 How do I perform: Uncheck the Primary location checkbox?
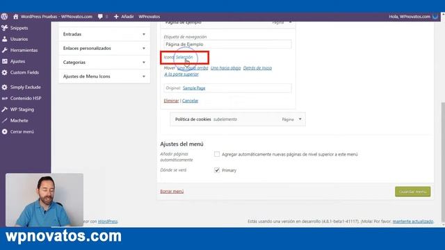point(217,170)
